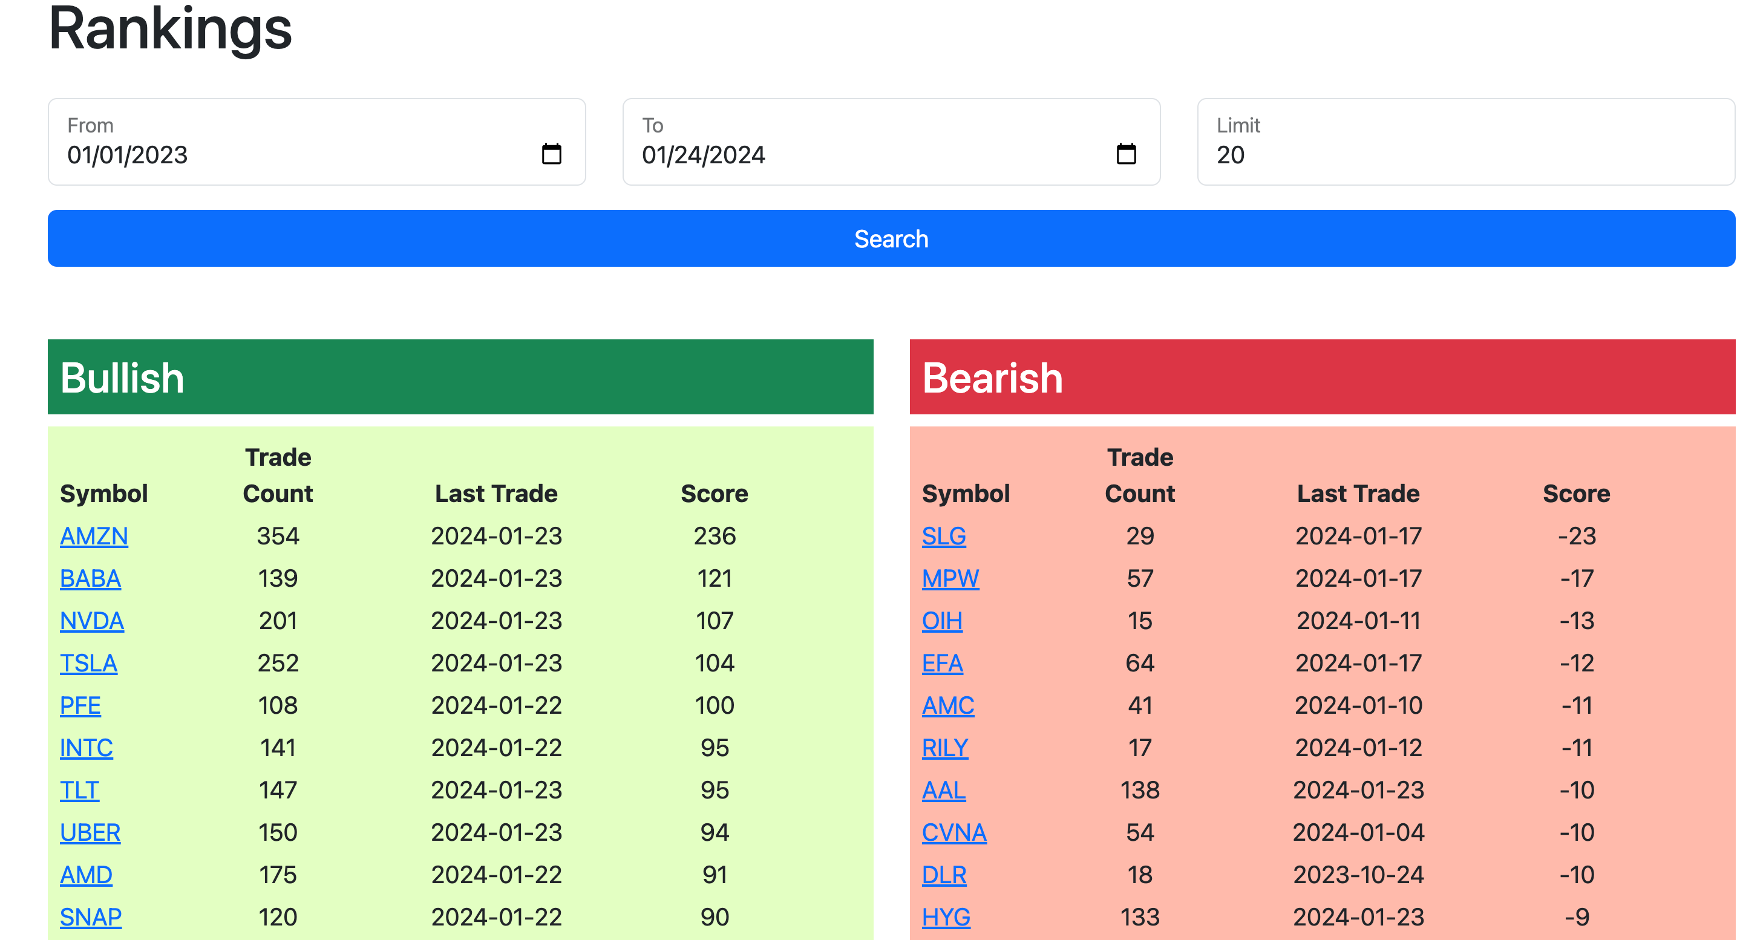Open the AMZN symbol link
Screen dimensions: 1740x940
pos(94,536)
